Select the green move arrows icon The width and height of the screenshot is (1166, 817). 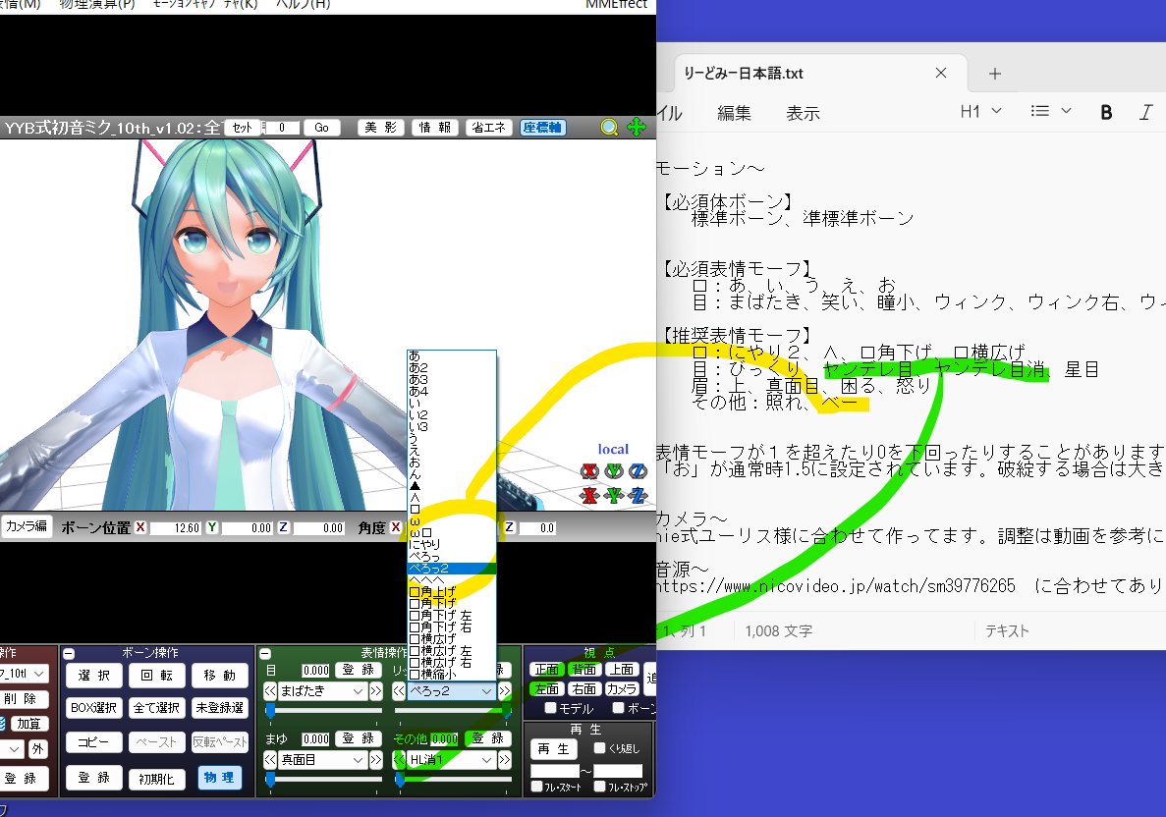tap(635, 127)
